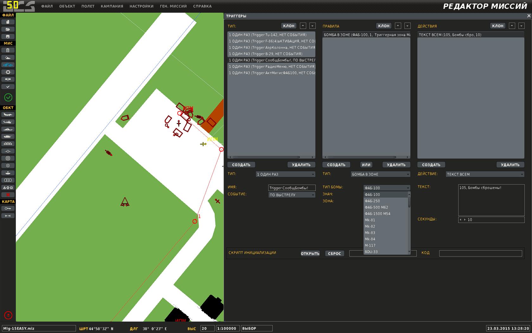The width and height of the screenshot is (532, 333).
Task: Select the ground vehicle tank tool
Action: click(x=8, y=136)
